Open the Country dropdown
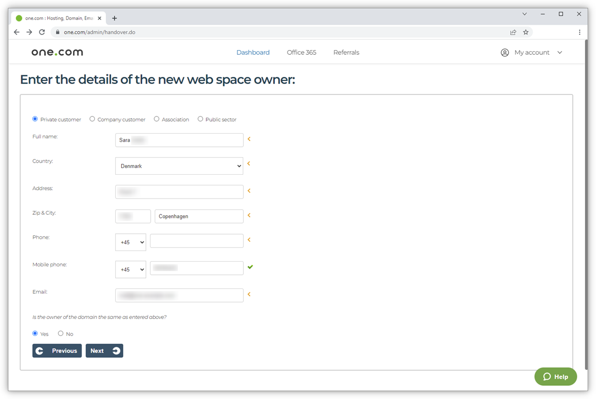The height and width of the screenshot is (399, 596). point(179,166)
